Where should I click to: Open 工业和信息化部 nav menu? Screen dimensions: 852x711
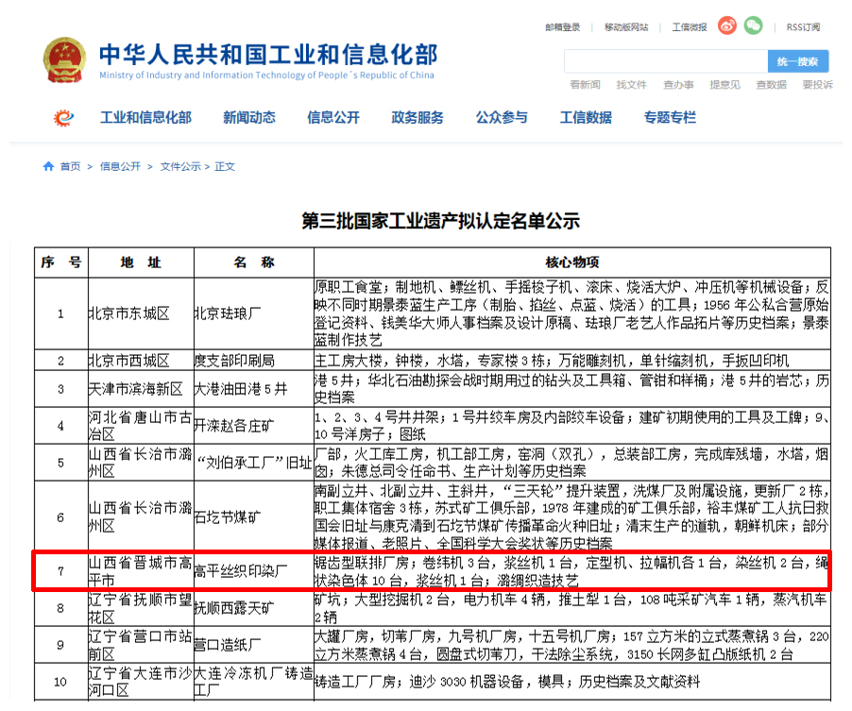coord(145,117)
